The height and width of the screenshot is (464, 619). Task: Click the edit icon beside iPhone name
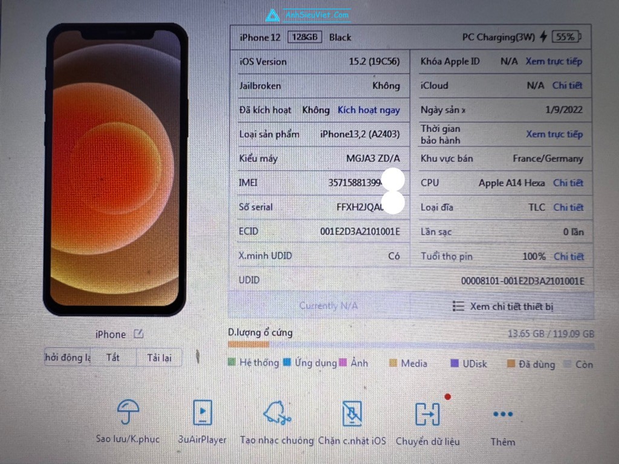(138, 333)
